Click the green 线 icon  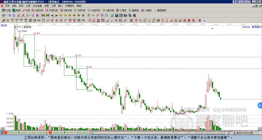[106, 16]
